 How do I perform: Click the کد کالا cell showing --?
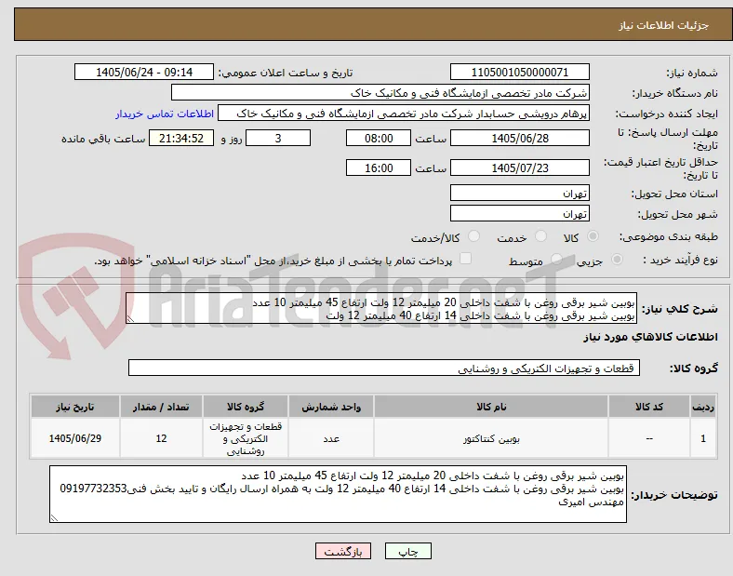[649, 438]
